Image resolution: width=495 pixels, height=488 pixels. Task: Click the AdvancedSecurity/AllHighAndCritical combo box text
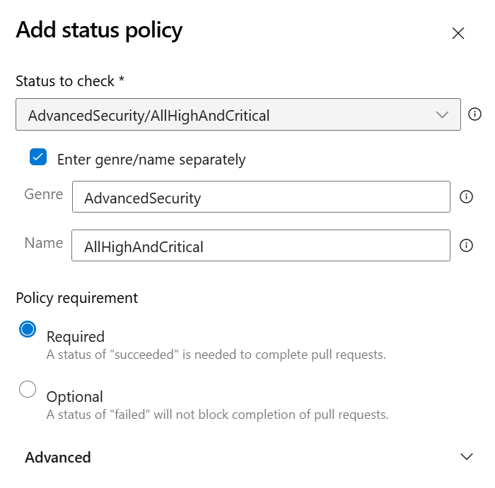[148, 115]
